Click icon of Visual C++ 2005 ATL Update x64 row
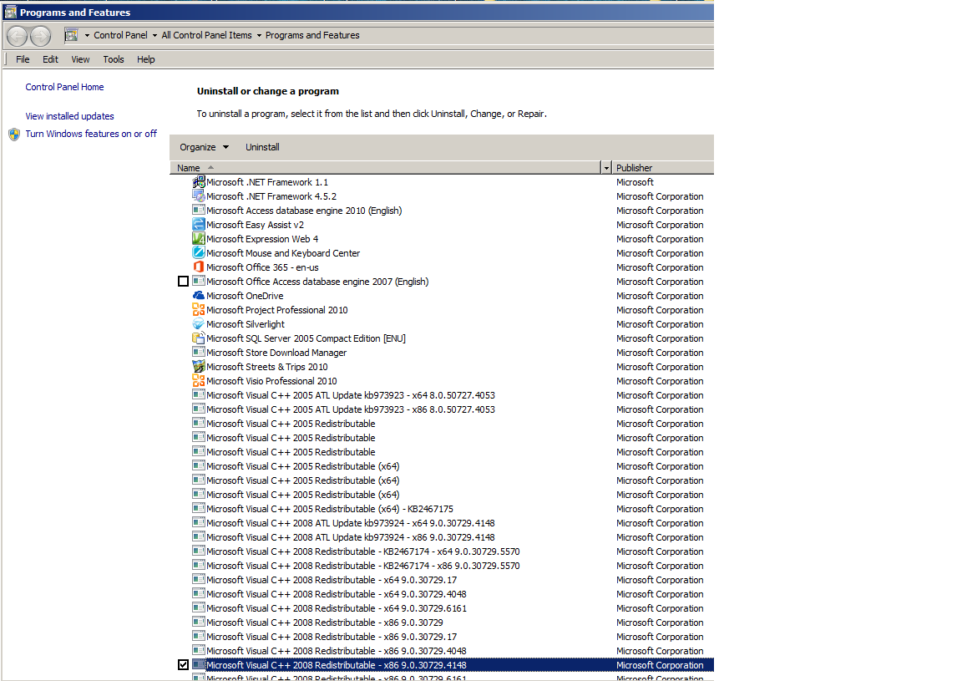The width and height of the screenshot is (962, 681). pos(198,394)
